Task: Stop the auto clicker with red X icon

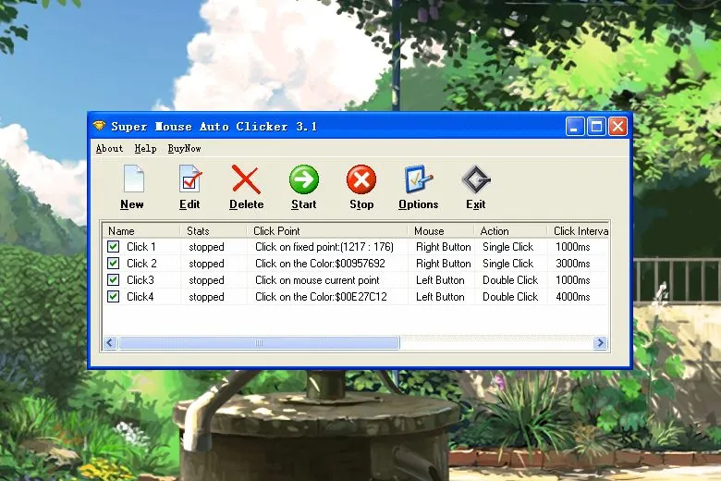Action: tap(361, 187)
